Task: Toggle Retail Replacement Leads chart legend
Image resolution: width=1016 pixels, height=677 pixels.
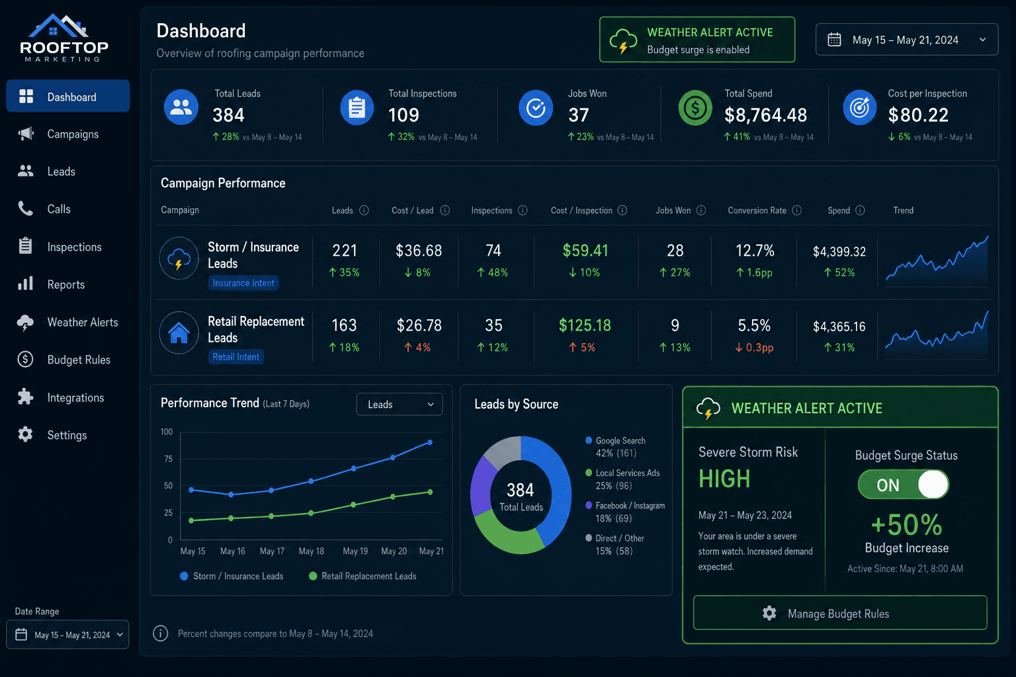Action: [x=362, y=576]
